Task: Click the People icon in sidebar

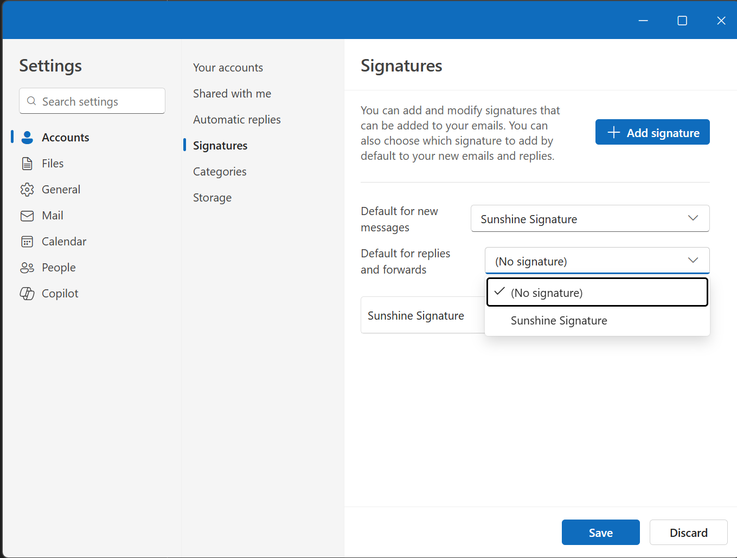Action: (x=27, y=268)
